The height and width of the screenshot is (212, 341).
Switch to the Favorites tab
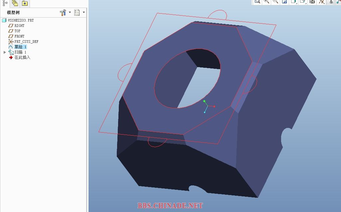[x=25, y=3]
